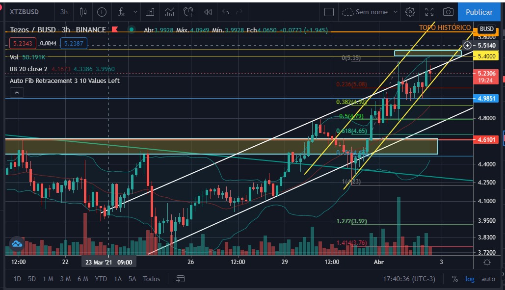Toggle the percent scale
This screenshot has width=505, height=290.
pyautogui.click(x=455, y=279)
